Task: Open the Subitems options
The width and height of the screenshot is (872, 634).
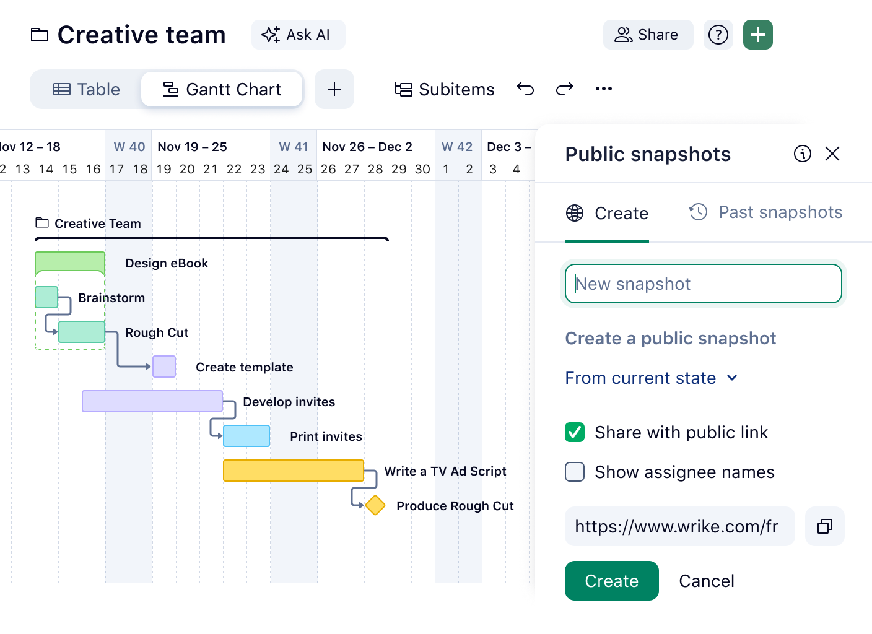Action: (x=445, y=89)
